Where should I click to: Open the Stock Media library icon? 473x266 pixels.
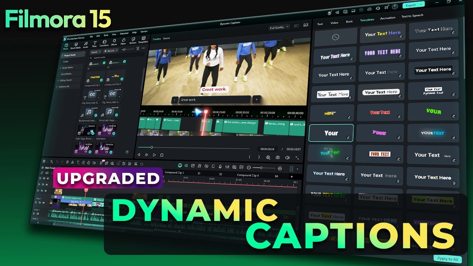click(x=76, y=44)
